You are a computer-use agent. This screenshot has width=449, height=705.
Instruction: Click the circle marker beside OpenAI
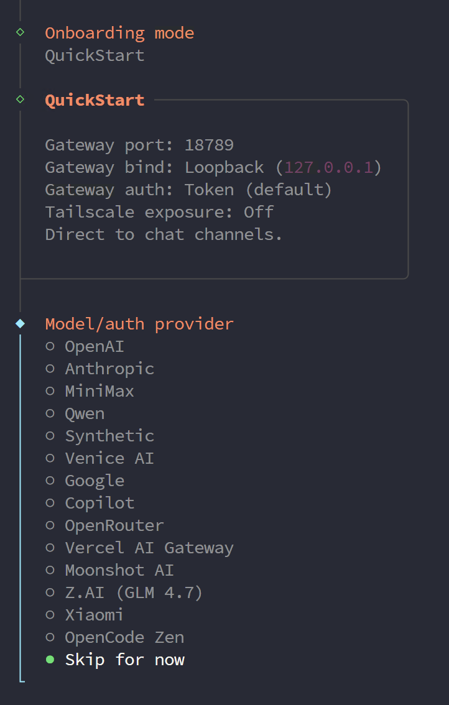50,346
